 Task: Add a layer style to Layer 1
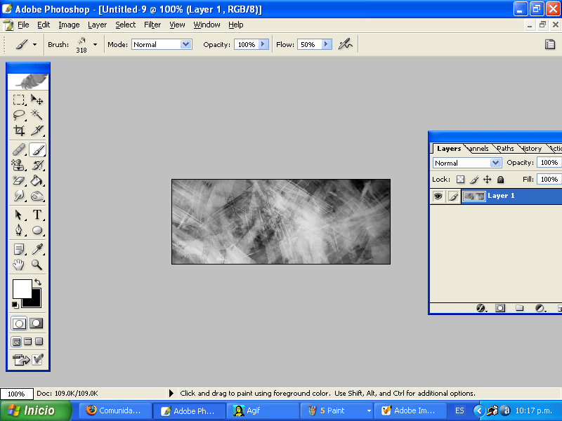pyautogui.click(x=481, y=308)
